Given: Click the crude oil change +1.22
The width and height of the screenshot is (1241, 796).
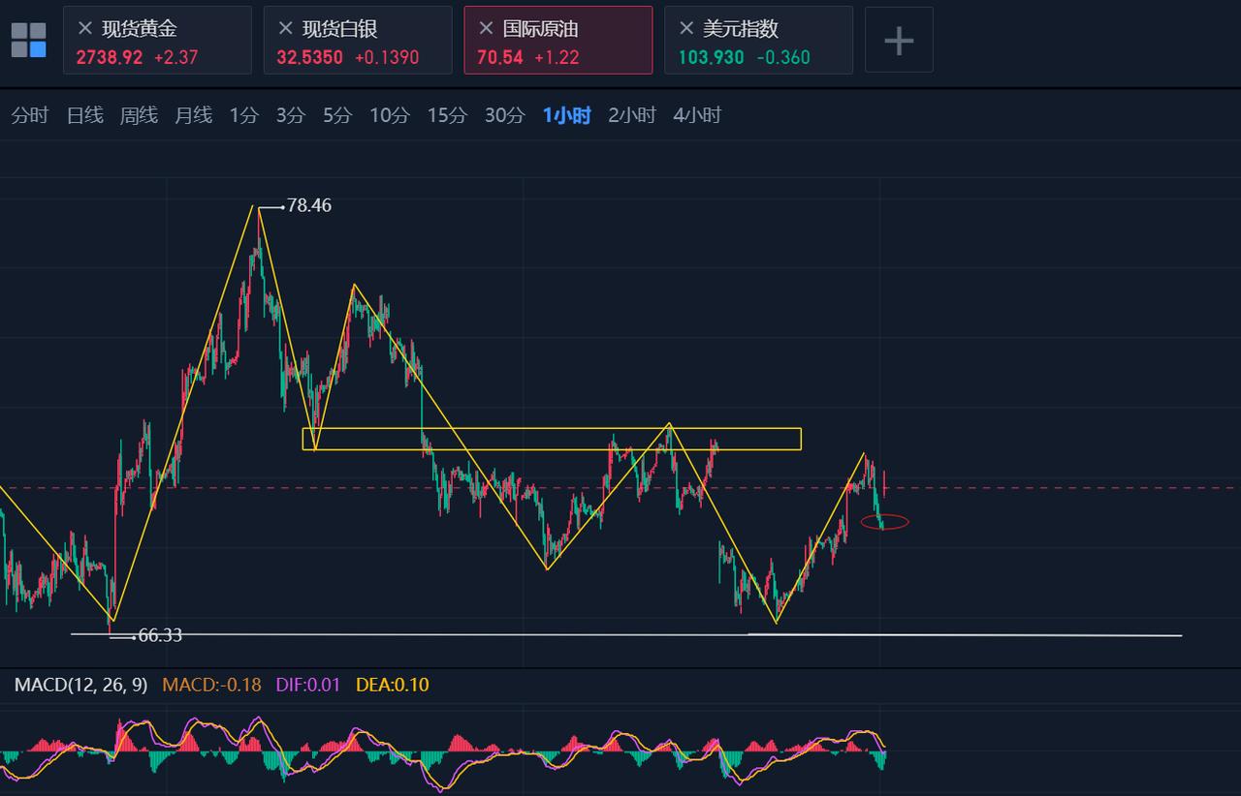Looking at the screenshot, I should [557, 57].
